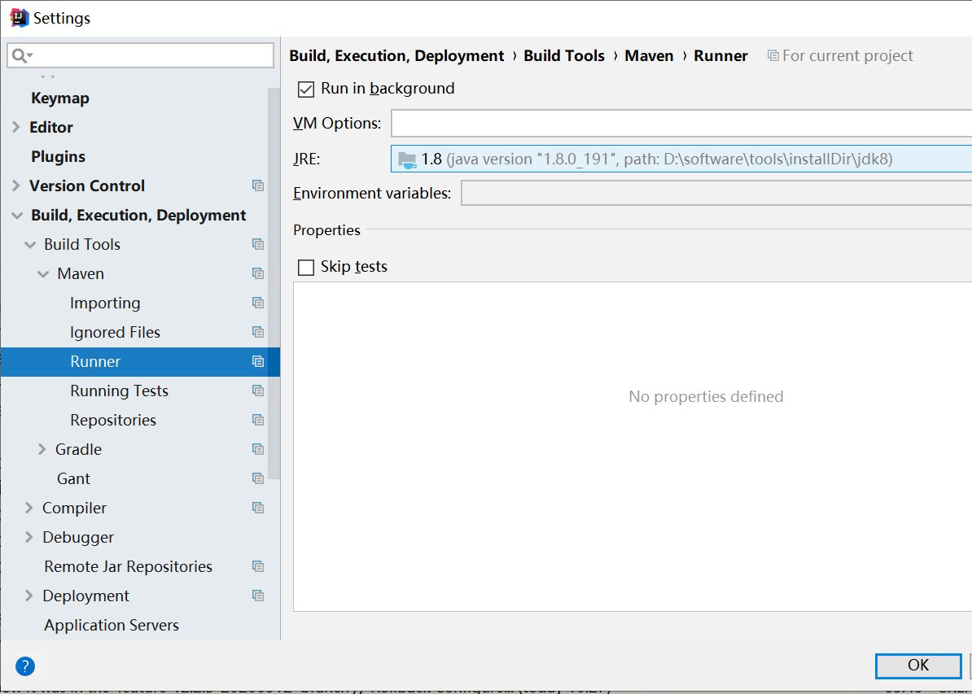Click the OK button
Viewport: 972px width, 694px height.
[918, 666]
